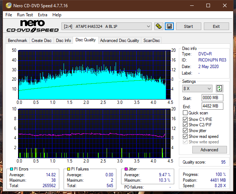Uncheck Show C2/PIF option
Image resolution: width=236 pixels, height=194 pixels.
(185, 125)
